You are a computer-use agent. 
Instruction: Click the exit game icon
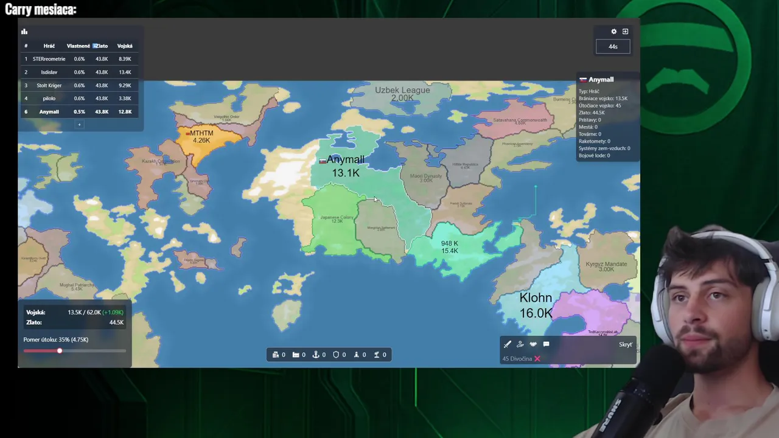(x=625, y=32)
